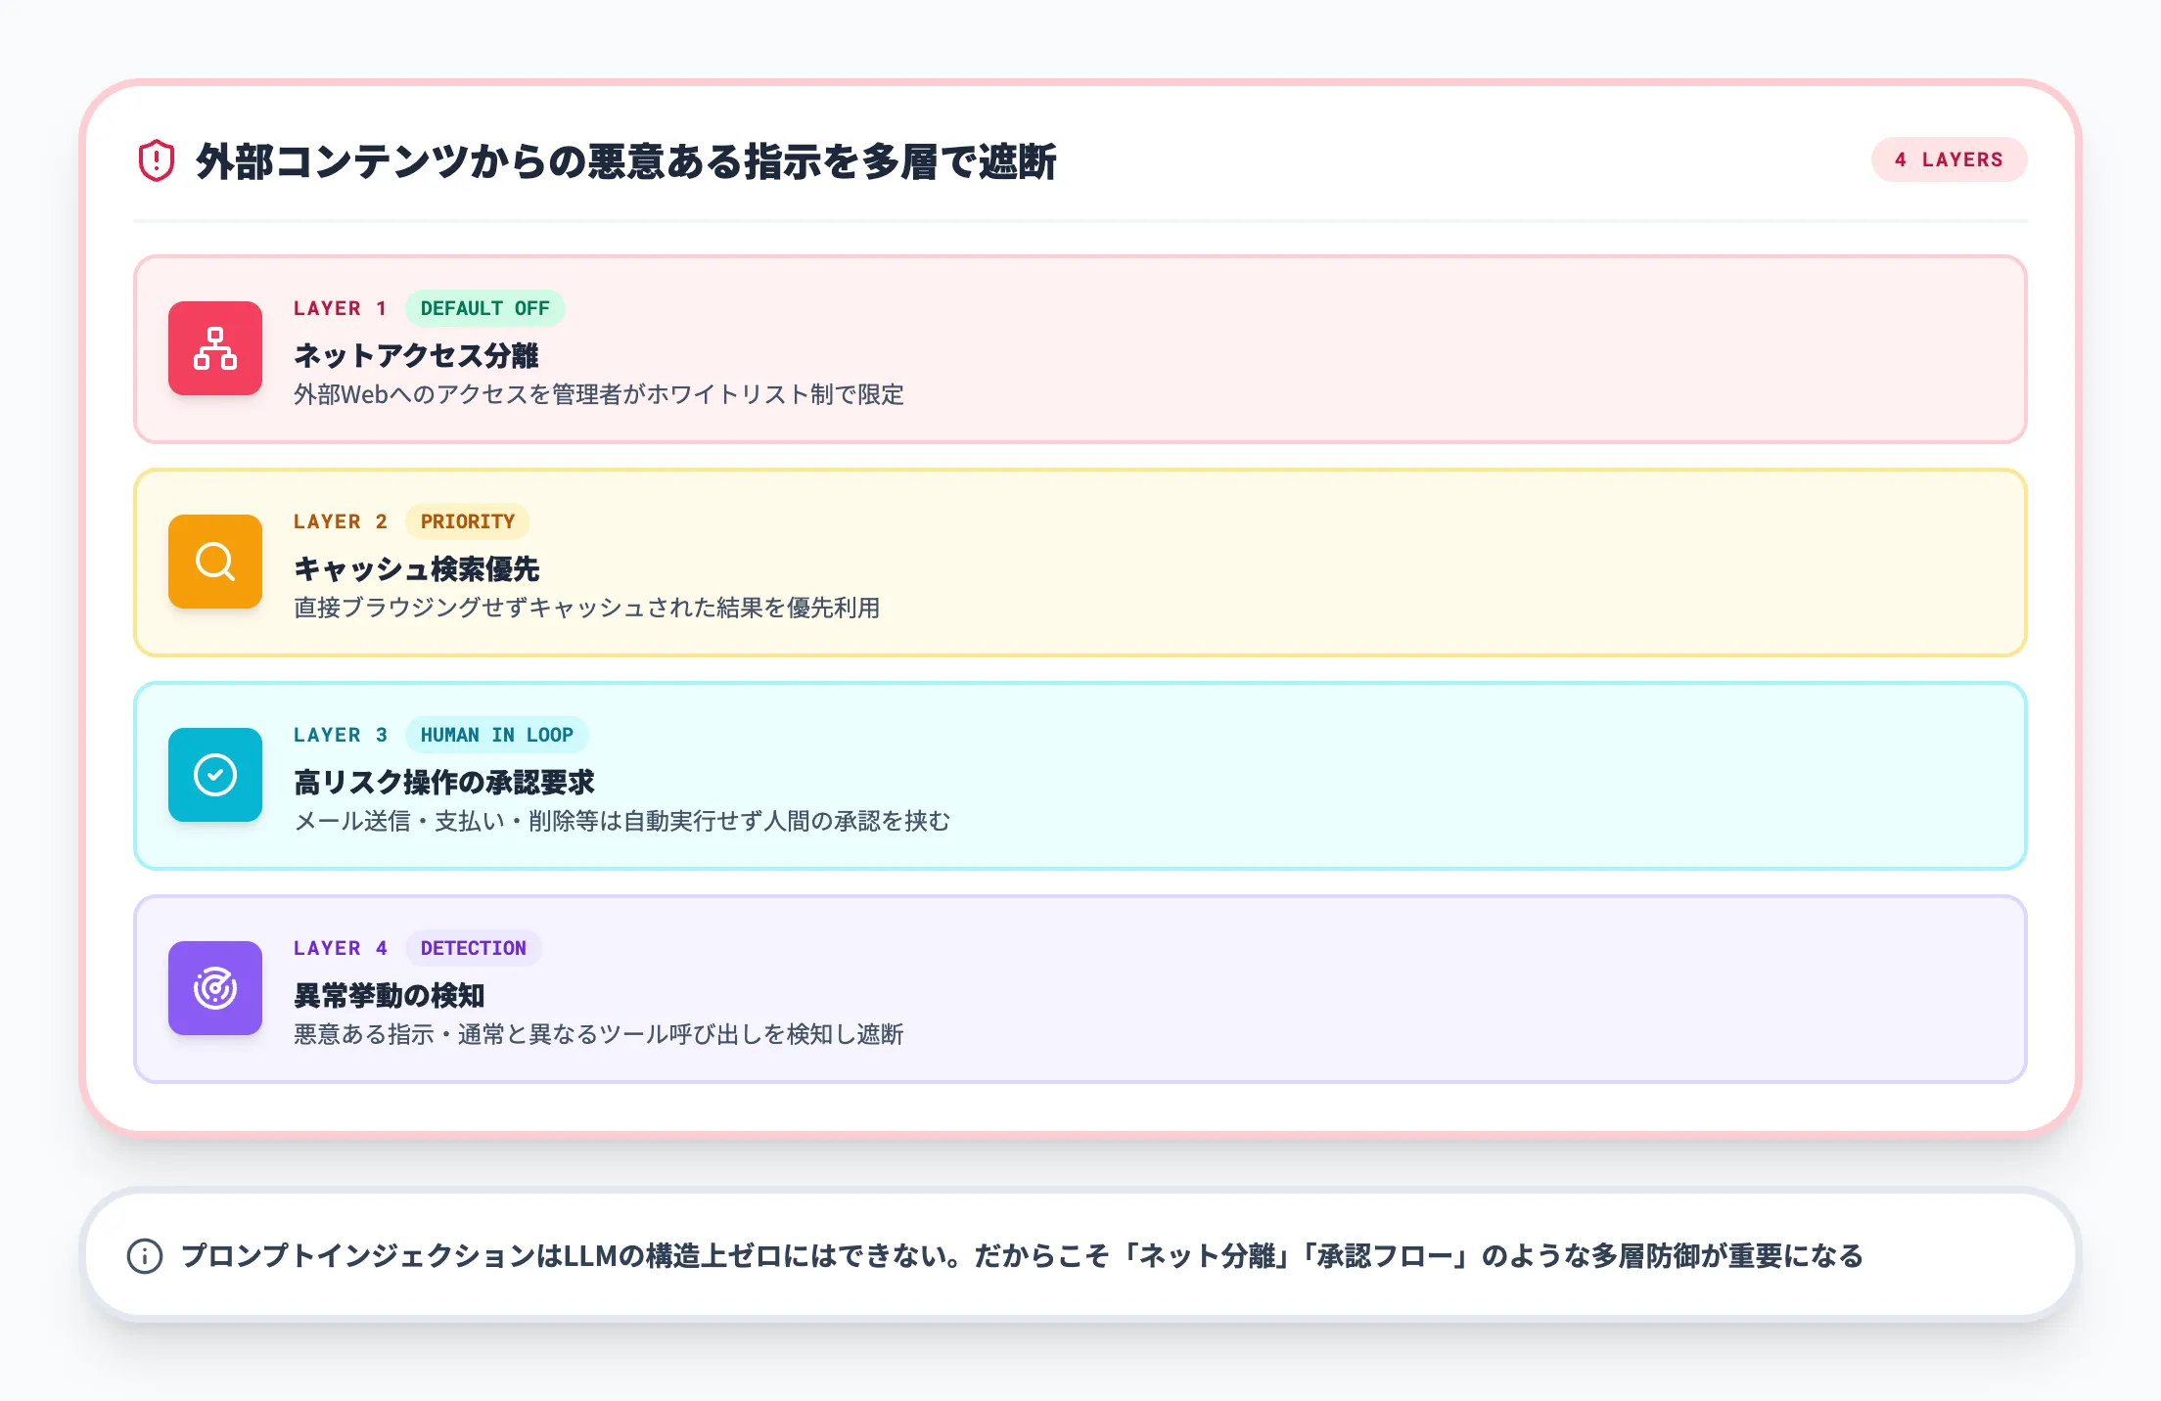Image resolution: width=2161 pixels, height=1401 pixels.
Task: Click the DETECTION color badge on Layer 4
Action: (x=473, y=948)
